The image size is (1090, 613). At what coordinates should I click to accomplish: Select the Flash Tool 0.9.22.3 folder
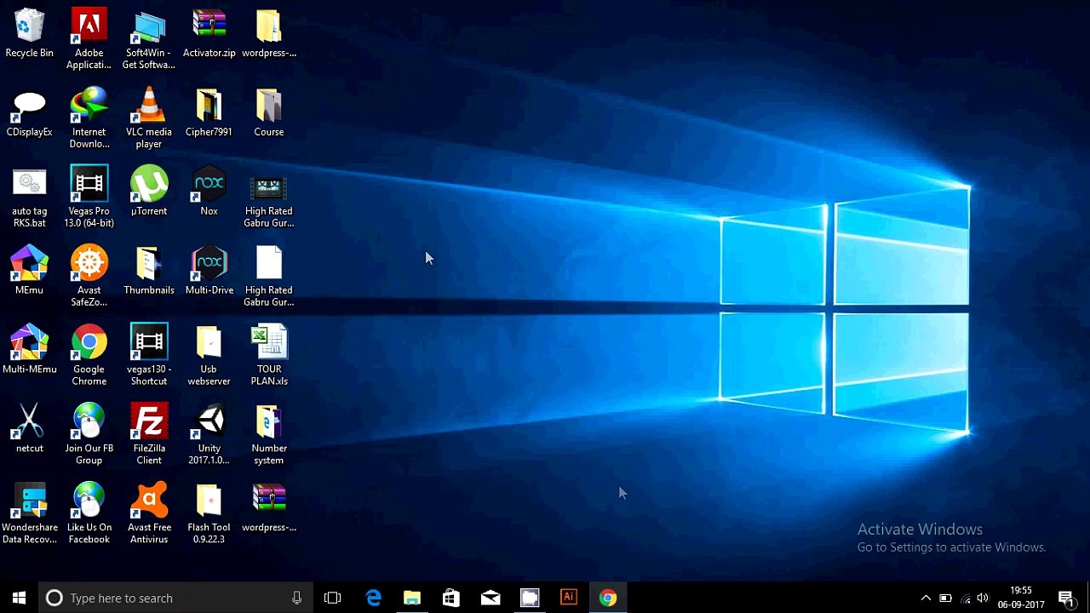coord(209,514)
